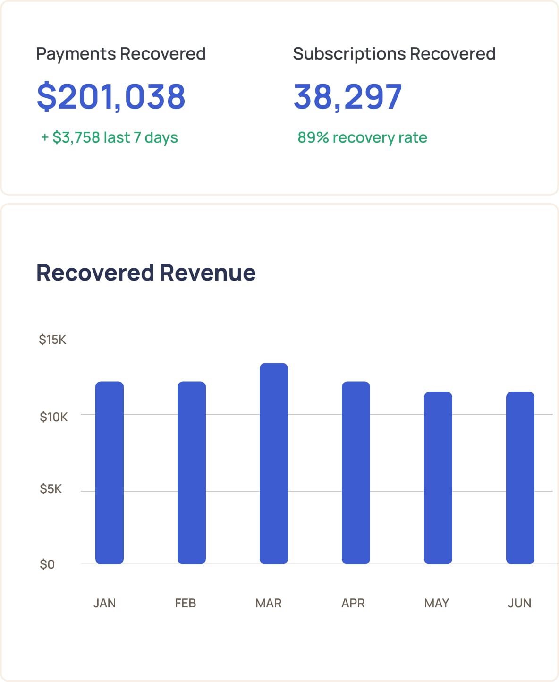
Task: Open the 89% recovery rate details
Action: click(x=362, y=137)
